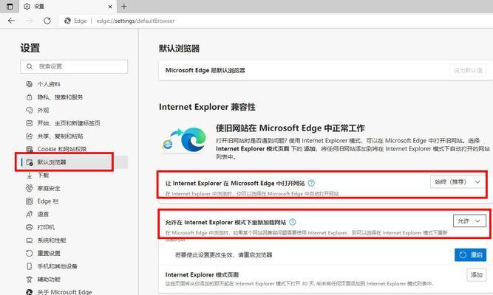The height and width of the screenshot is (295, 493).
Task: Click the download arrow icon
Action: pos(30,176)
